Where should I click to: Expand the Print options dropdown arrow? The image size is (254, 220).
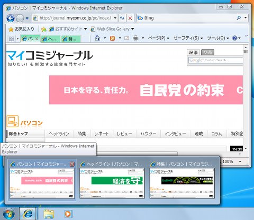tap(143, 38)
